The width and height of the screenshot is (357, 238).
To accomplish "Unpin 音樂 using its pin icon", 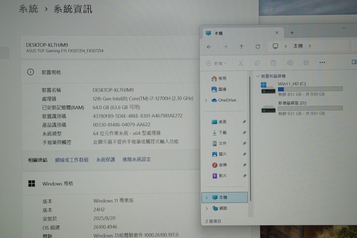I will pos(244,165).
